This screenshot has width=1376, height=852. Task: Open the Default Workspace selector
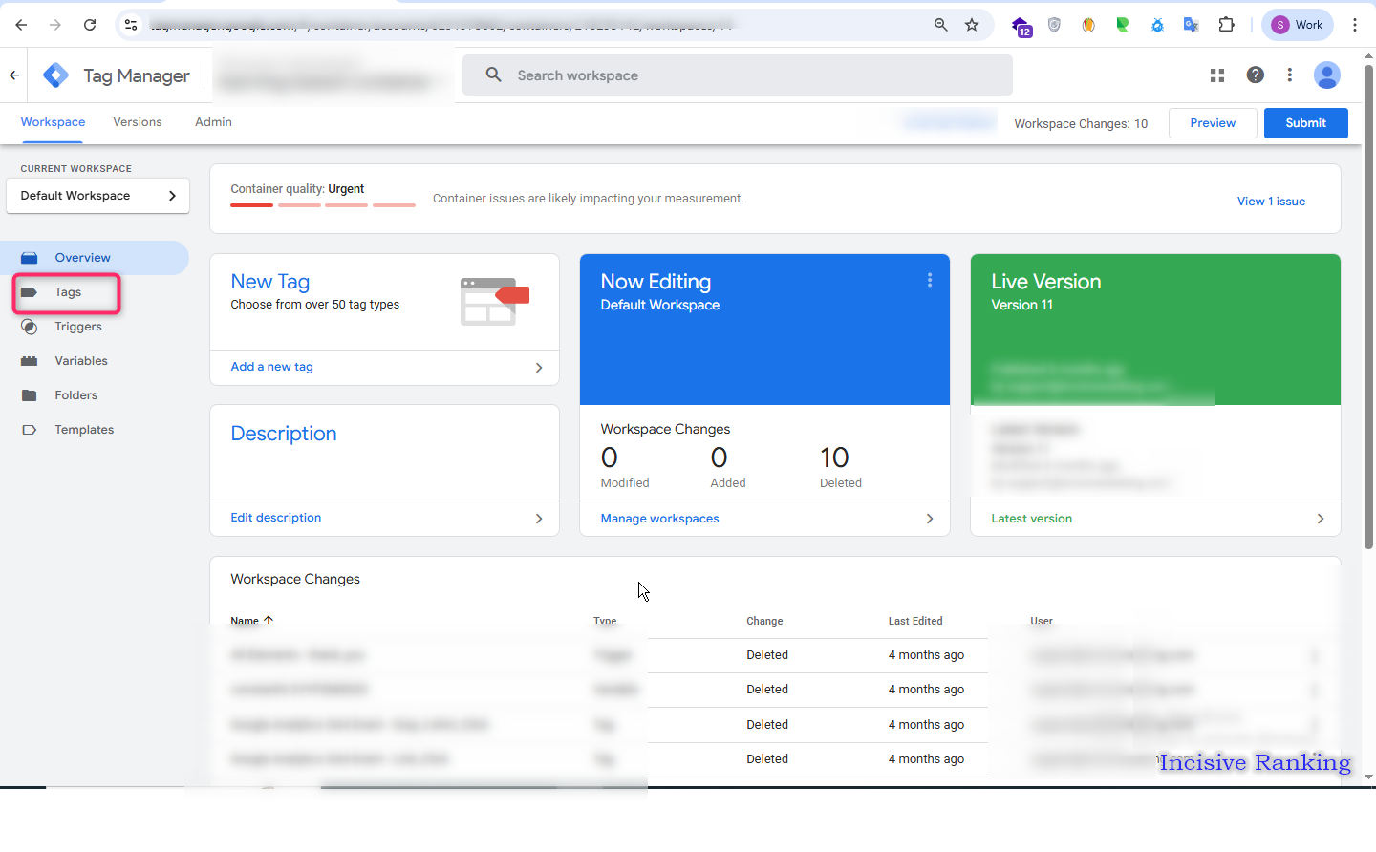pos(97,196)
